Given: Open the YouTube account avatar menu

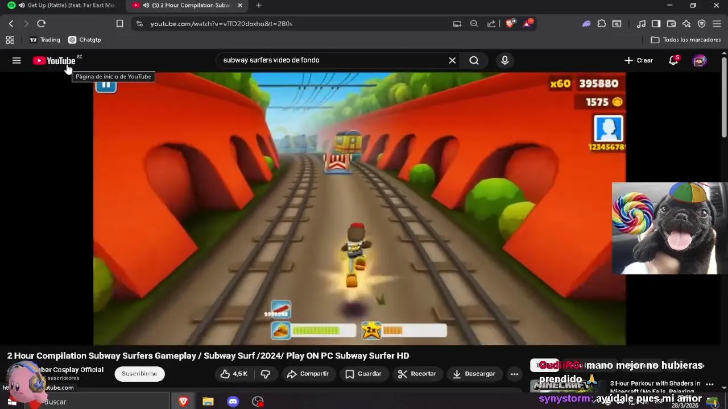Looking at the screenshot, I should coord(700,60).
